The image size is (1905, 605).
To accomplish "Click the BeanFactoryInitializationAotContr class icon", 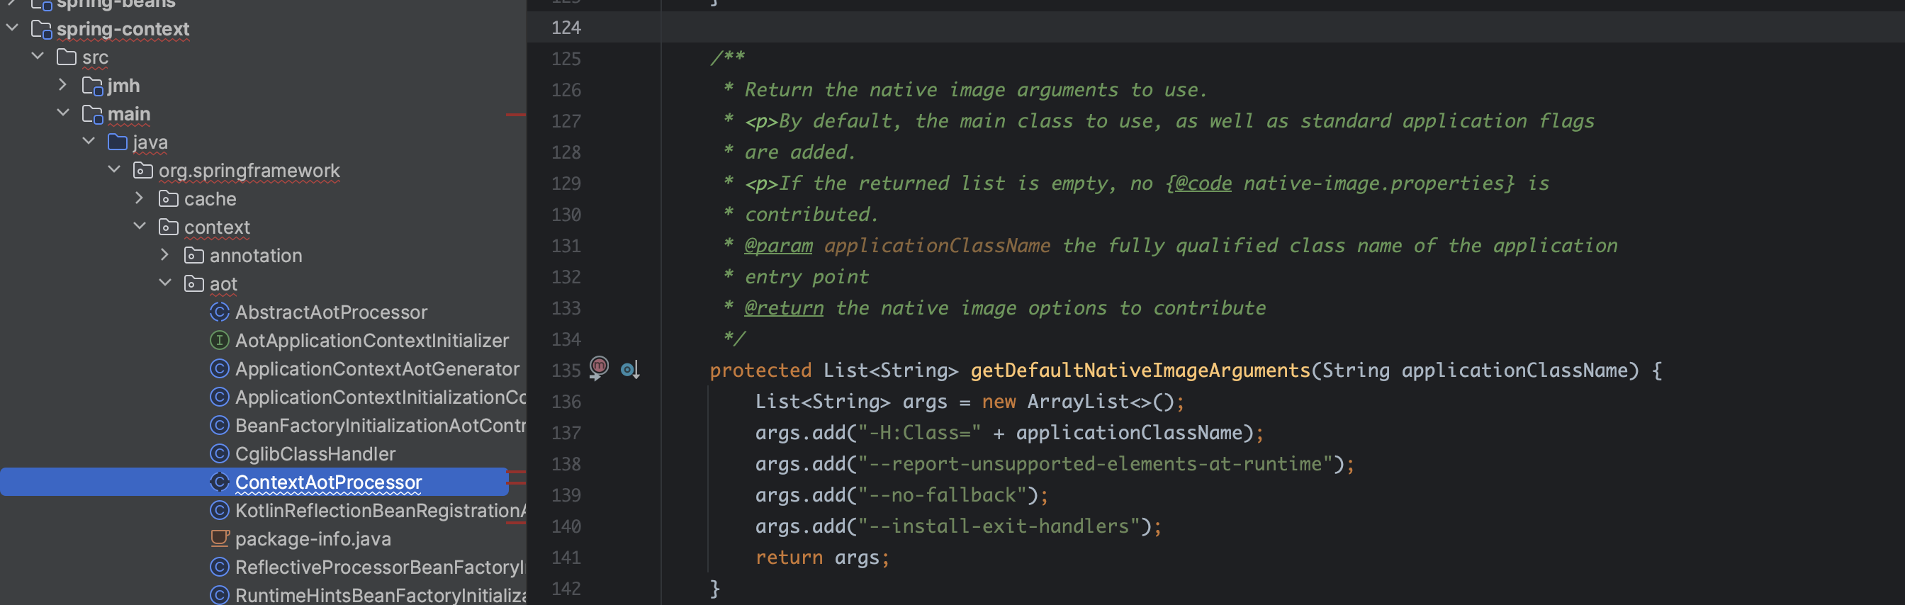I will pos(220,425).
